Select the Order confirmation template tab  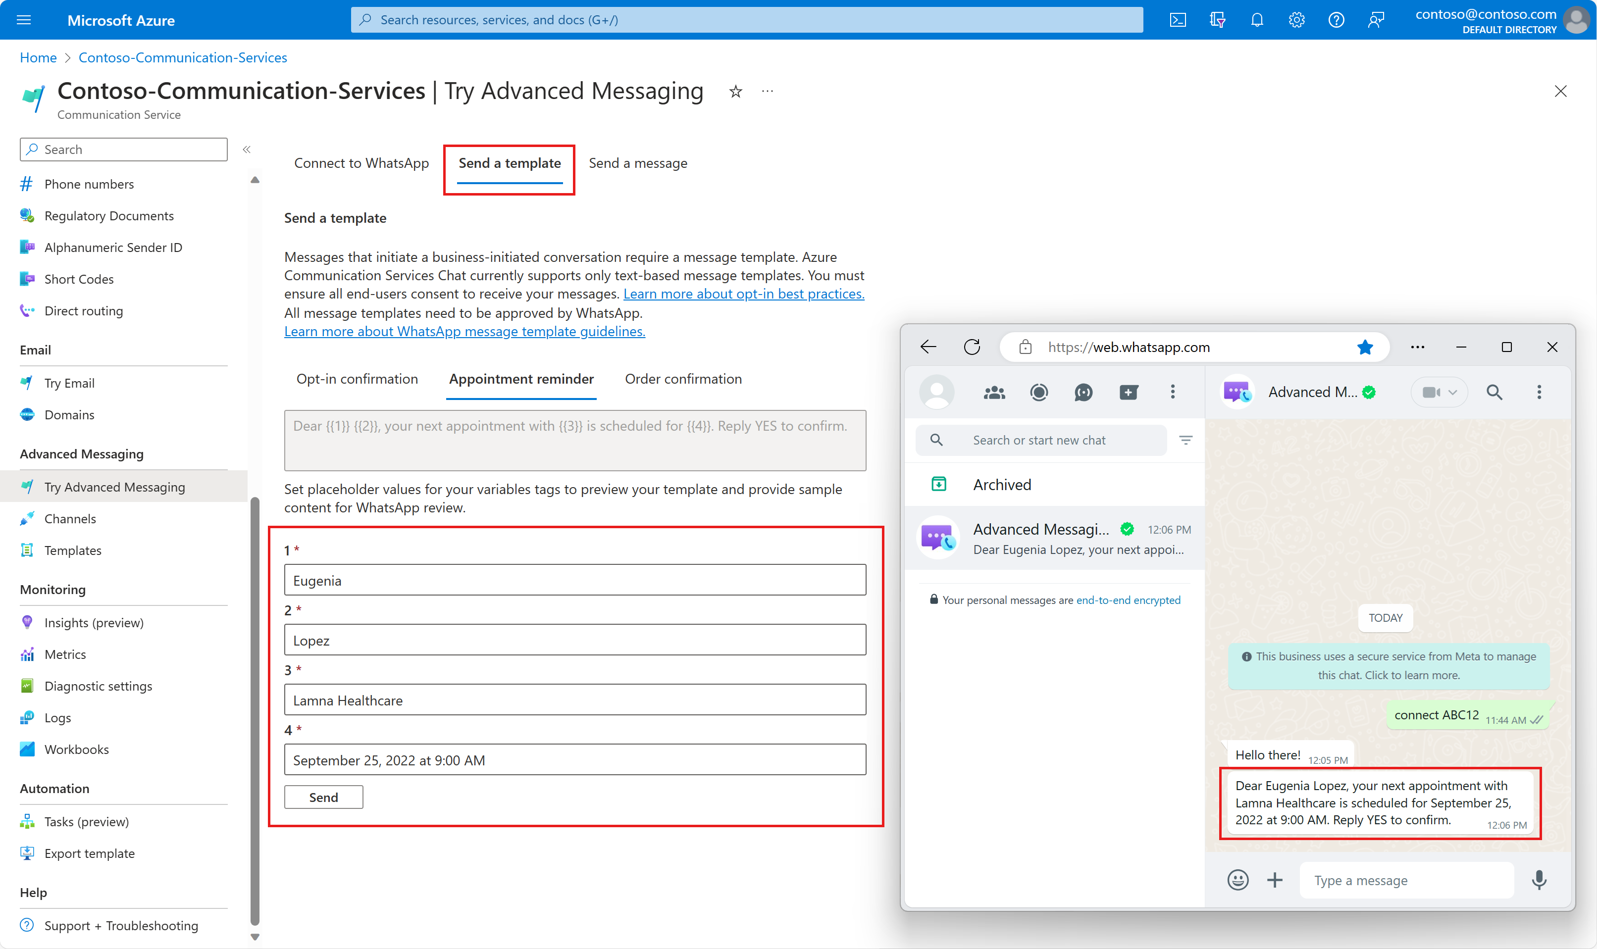683,379
